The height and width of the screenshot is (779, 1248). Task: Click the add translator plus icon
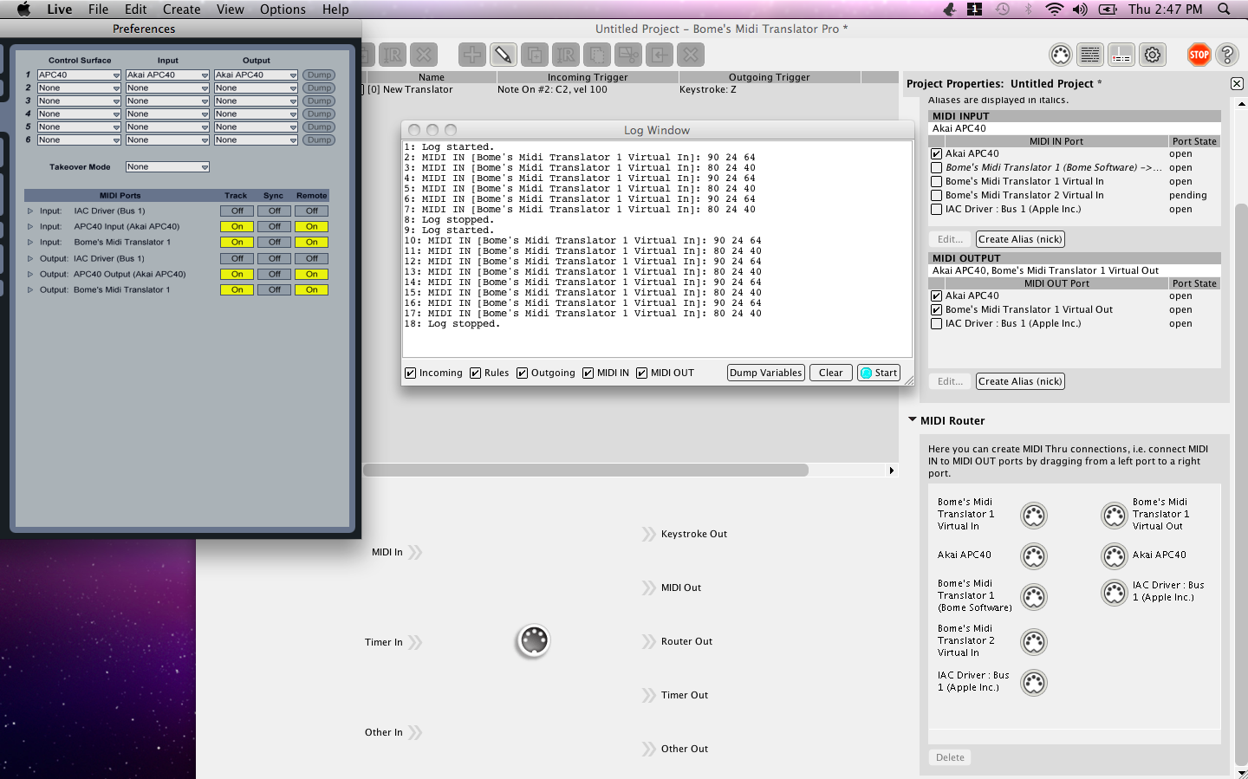[471, 55]
